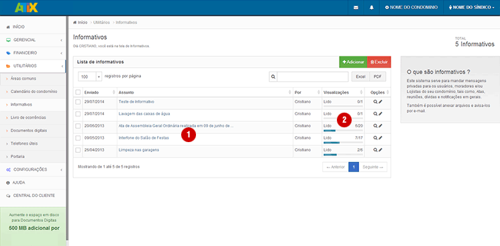
Task: Click the search magnifier icon beside search box
Action: click(x=273, y=77)
